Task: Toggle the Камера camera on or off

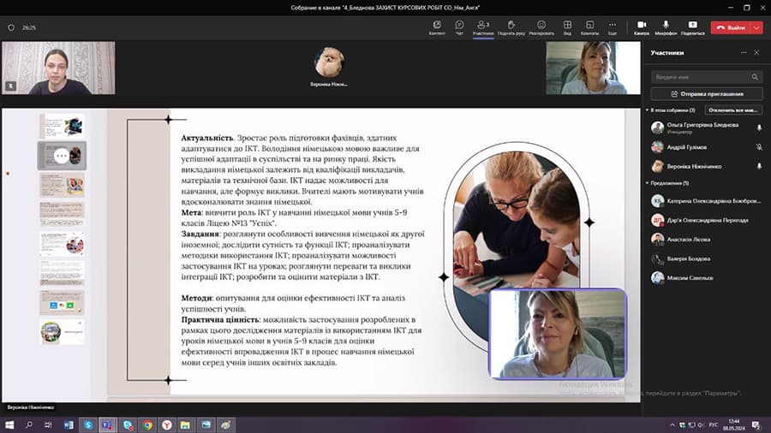Action: [x=642, y=27]
